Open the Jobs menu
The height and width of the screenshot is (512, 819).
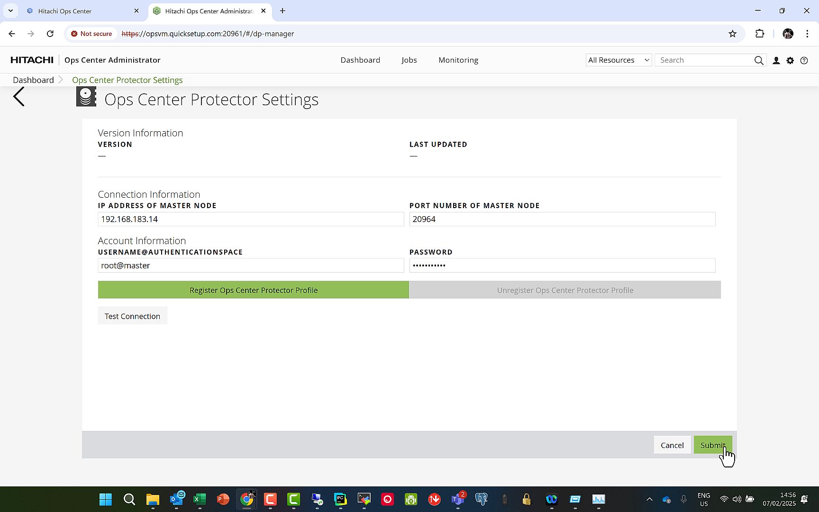click(409, 60)
